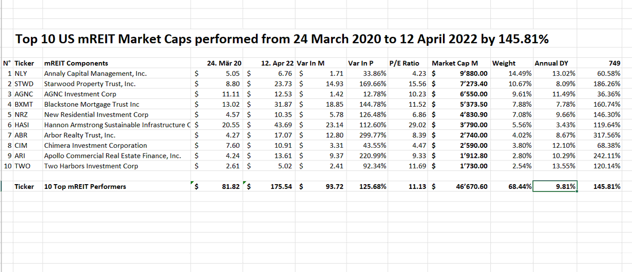Click ARI last-column value 242.11%
This screenshot has width=632, height=272.
point(607,156)
